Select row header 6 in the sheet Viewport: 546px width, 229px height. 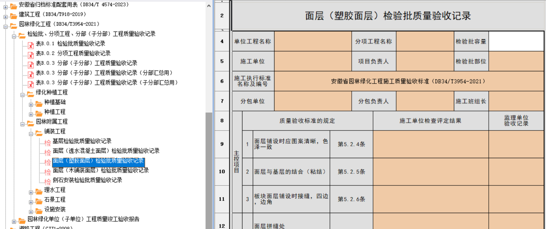tap(222, 81)
